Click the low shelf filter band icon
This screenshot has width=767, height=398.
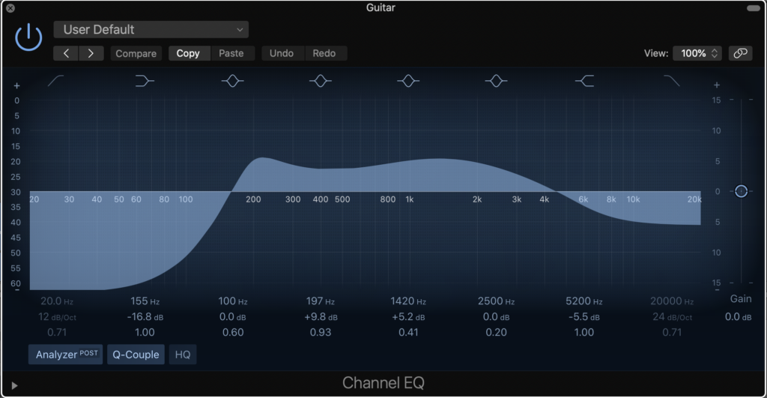pyautogui.click(x=145, y=81)
